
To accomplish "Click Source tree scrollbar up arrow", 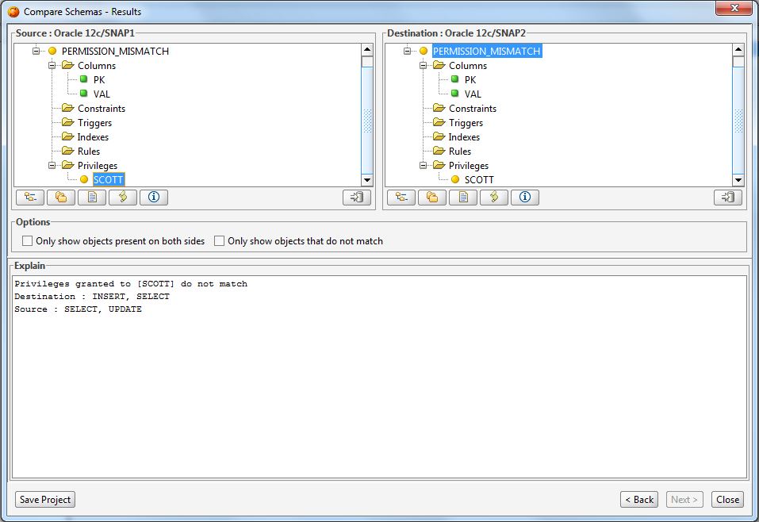I will pos(367,49).
